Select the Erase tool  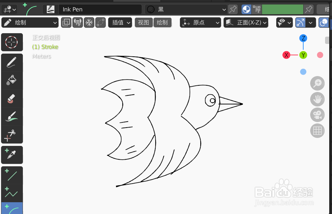tap(12, 99)
